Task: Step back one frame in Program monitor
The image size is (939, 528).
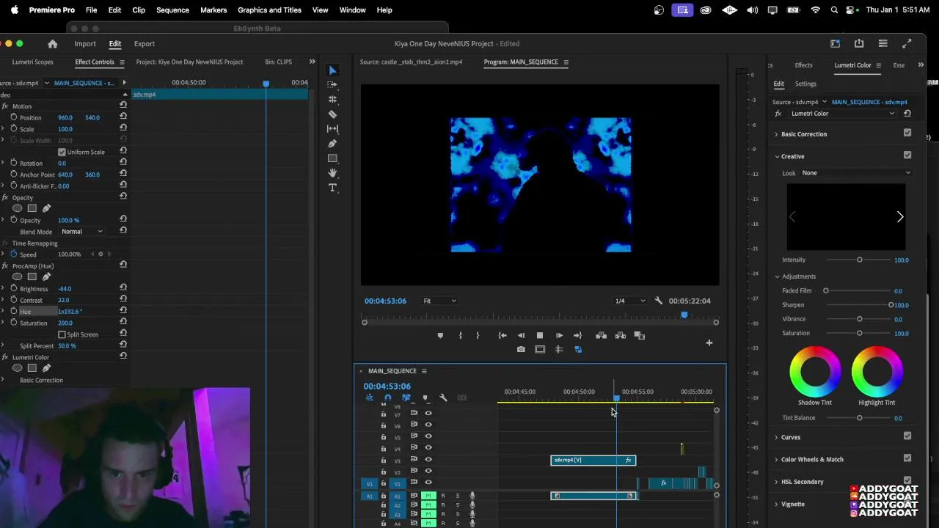Action: (521, 336)
